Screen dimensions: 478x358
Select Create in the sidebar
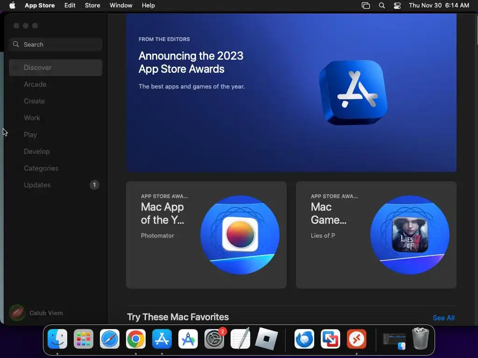pyautogui.click(x=56, y=101)
